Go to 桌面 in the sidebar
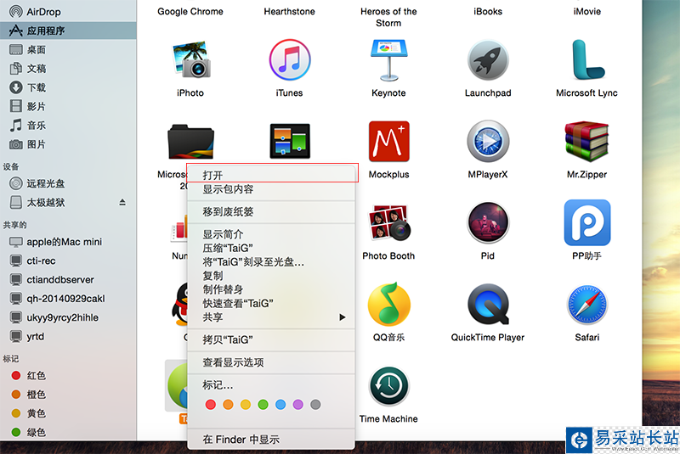The height and width of the screenshot is (454, 680). tap(68, 50)
